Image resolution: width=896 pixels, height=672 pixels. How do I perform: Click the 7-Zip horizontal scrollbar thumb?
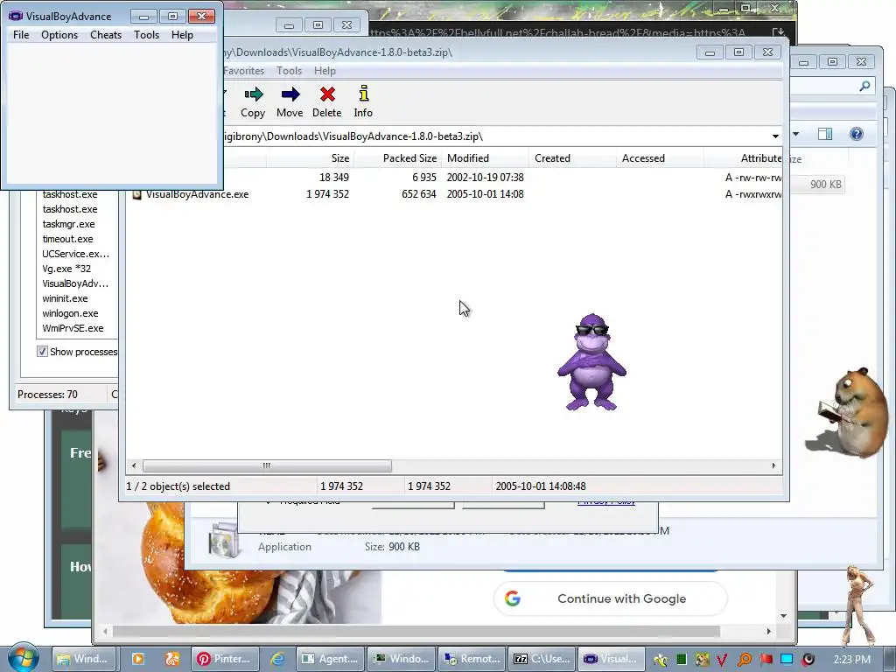(267, 465)
